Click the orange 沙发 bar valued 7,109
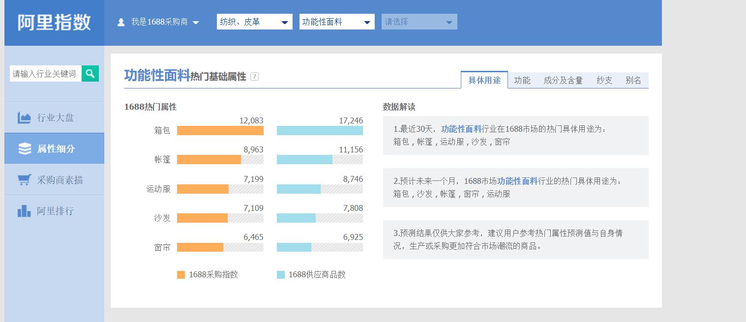The width and height of the screenshot is (746, 322). pyautogui.click(x=202, y=218)
